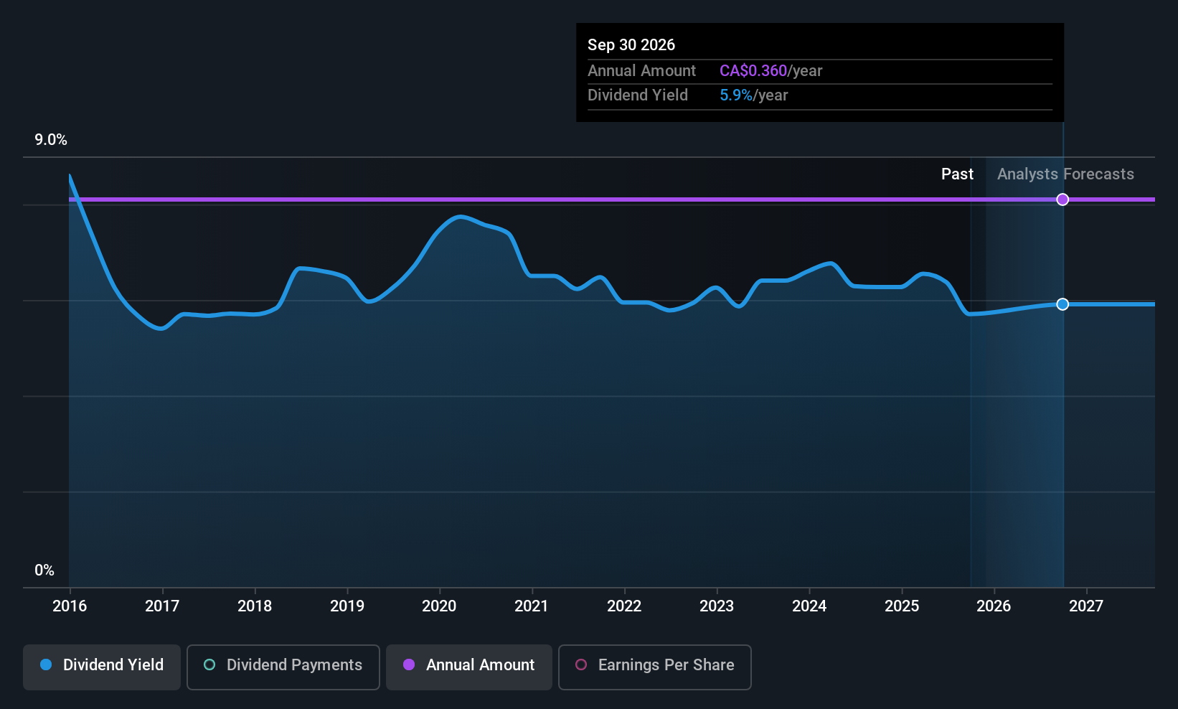The width and height of the screenshot is (1178, 709).
Task: Click the blue Dividend Yield legend dot
Action: 46,665
